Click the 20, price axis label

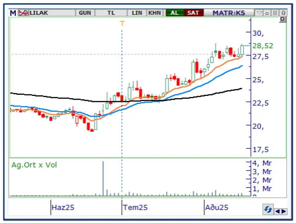point(258,126)
